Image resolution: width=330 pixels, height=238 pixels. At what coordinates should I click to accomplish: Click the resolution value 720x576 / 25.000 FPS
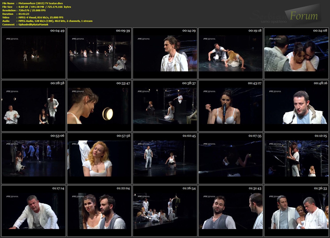pos(32,10)
